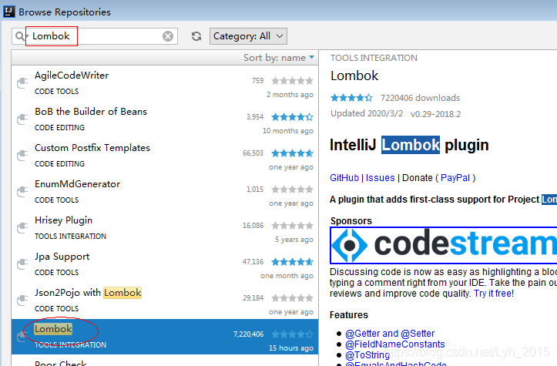
Task: Click the version v0.29-2018.2 text
Action: coord(435,114)
